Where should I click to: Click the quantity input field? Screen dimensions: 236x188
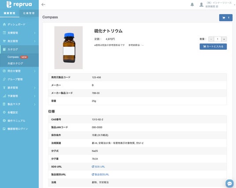(x=218, y=39)
